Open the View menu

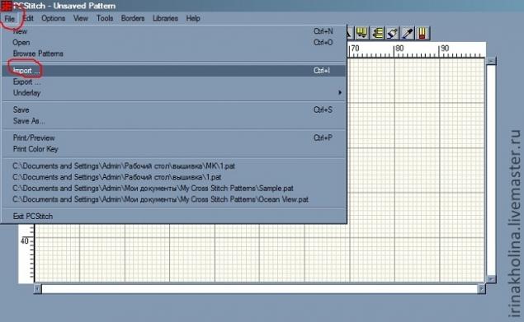coord(81,18)
